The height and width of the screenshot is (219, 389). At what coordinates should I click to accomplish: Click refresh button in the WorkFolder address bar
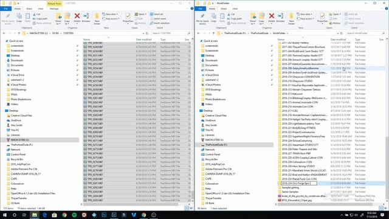(342, 33)
